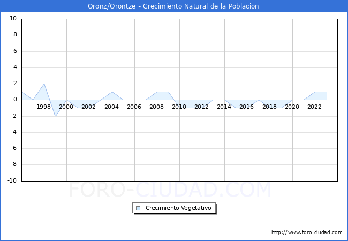The height and width of the screenshot is (241, 348).
Task: Click the x-axis label 2012
Action: click(201, 107)
